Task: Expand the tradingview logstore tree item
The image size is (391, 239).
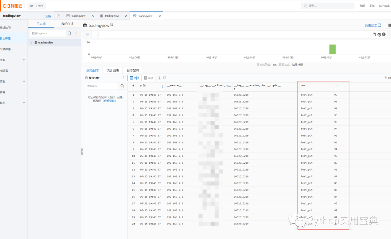Action: [x=31, y=43]
